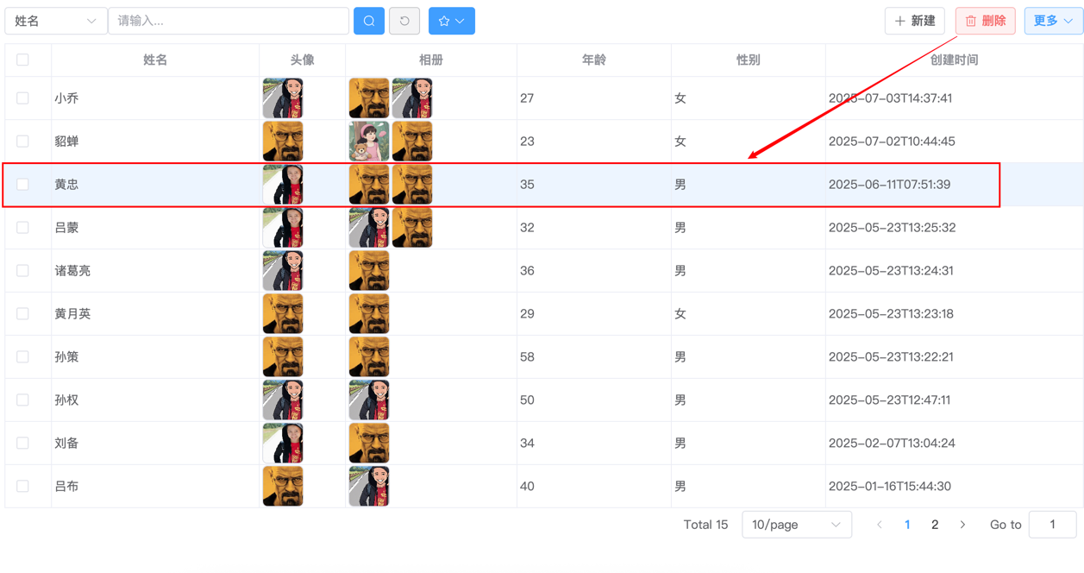Open the 姓名 search field dropdown
Image resolution: width=1084 pixels, height=573 pixels.
(56, 21)
